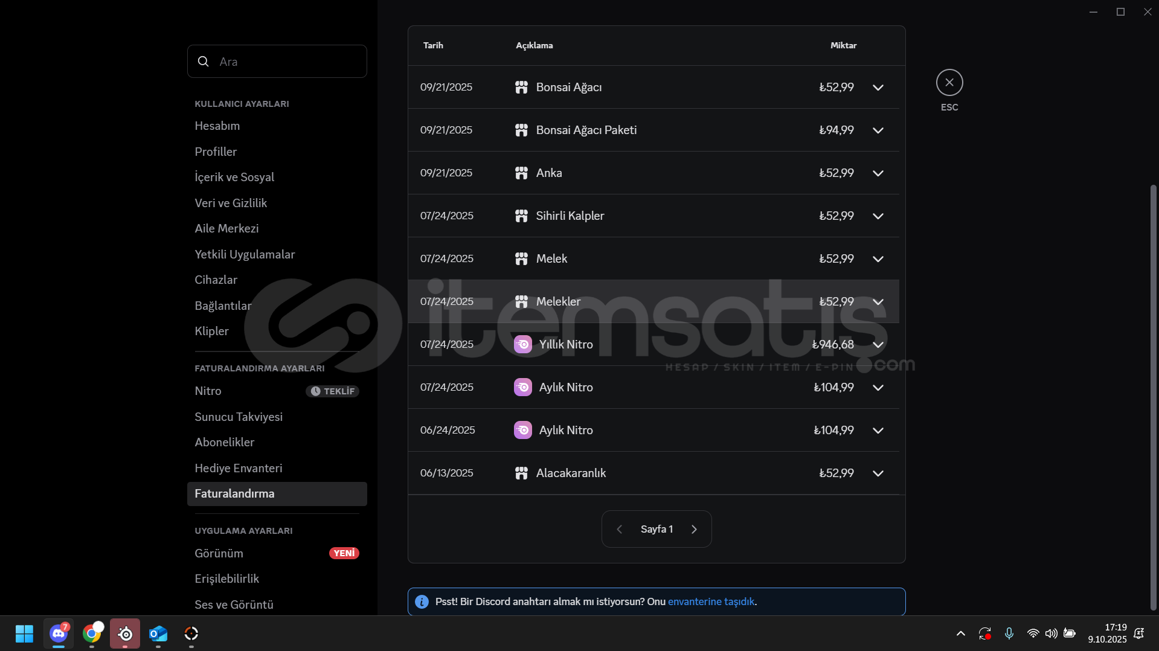Click the microphone icon in system tray
Image resolution: width=1159 pixels, height=651 pixels.
point(1009,633)
